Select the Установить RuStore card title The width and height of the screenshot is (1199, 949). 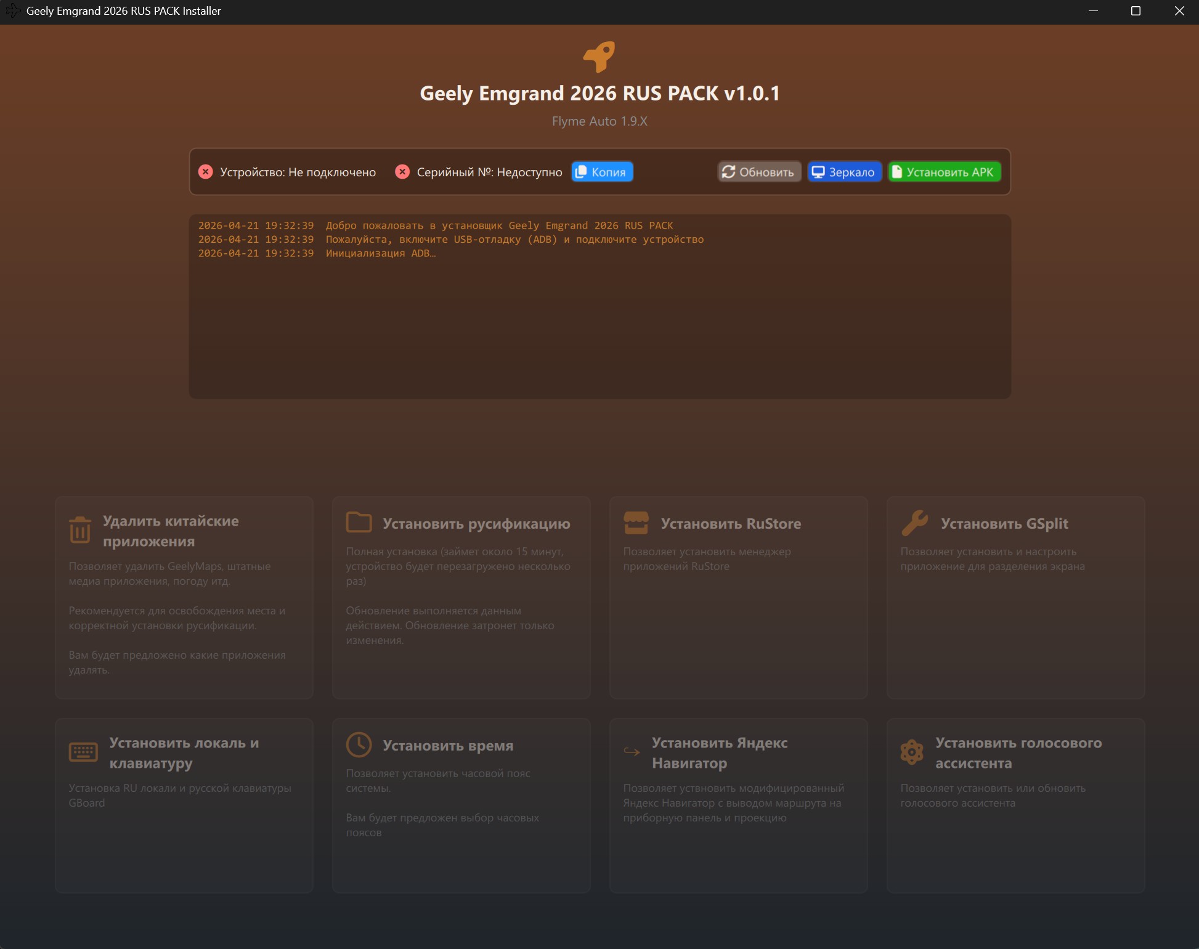click(x=731, y=524)
